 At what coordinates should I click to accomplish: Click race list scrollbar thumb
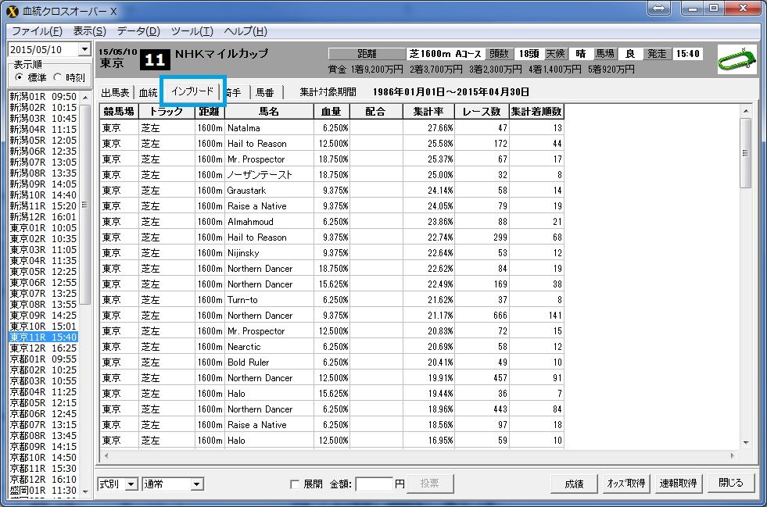click(85, 205)
